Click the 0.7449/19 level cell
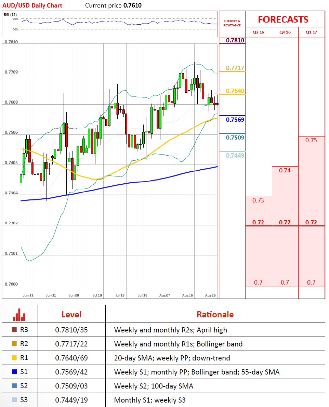329x407 pixels. pyautogui.click(x=71, y=400)
